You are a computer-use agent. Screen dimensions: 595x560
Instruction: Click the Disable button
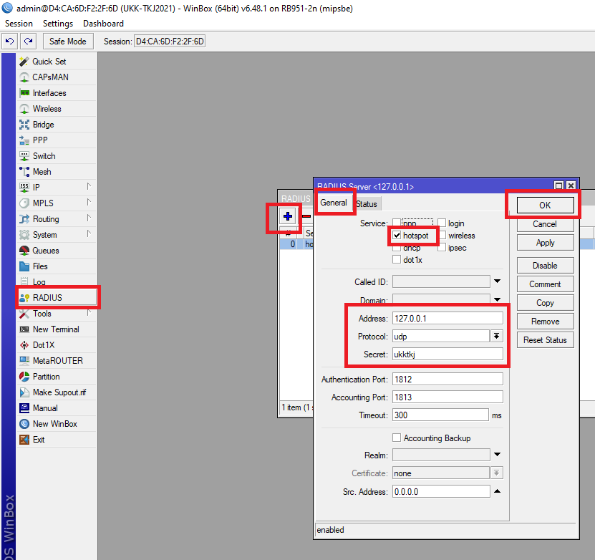(x=545, y=266)
